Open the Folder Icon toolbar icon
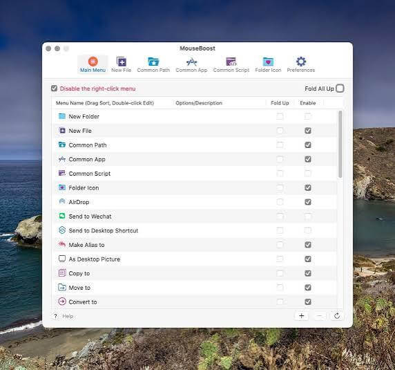 (x=268, y=62)
